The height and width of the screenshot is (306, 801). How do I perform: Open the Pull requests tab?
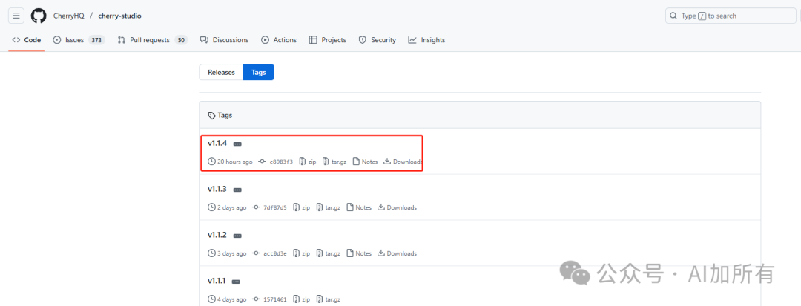coord(152,40)
